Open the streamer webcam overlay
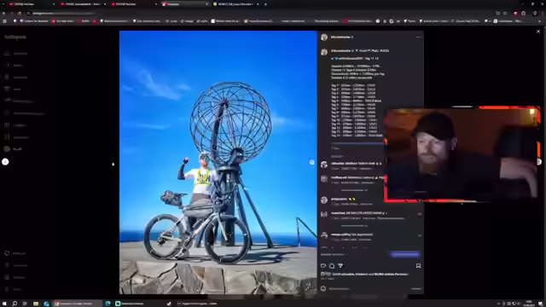This screenshot has height=307, width=546. pos(462,154)
